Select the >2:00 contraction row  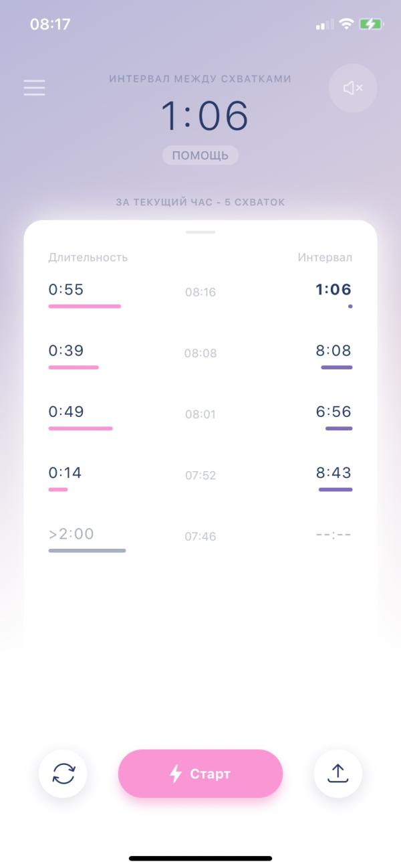(x=200, y=539)
